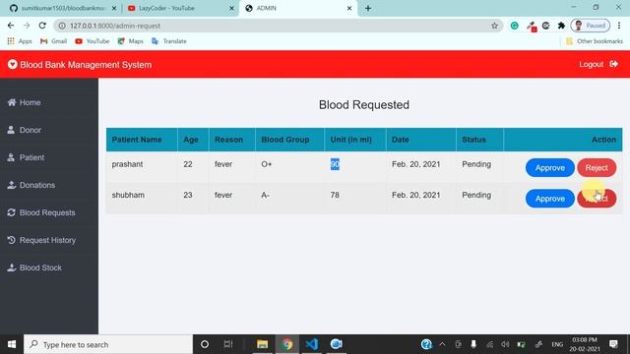Select the ADMIN tab

click(x=297, y=8)
